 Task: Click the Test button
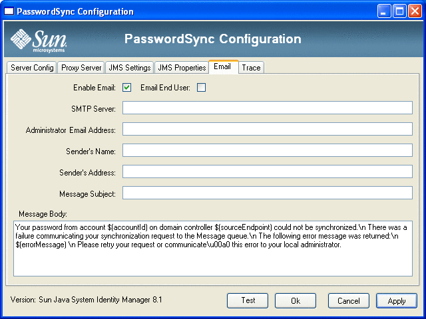pos(248,300)
